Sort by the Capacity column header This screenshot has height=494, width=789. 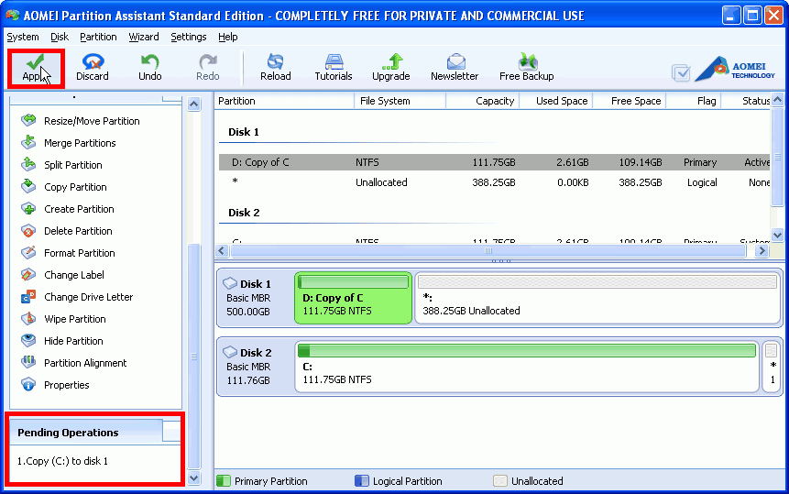[482, 101]
